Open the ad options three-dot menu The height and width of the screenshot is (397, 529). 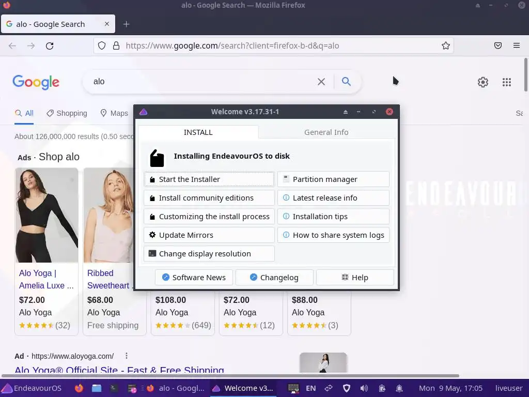tap(127, 356)
